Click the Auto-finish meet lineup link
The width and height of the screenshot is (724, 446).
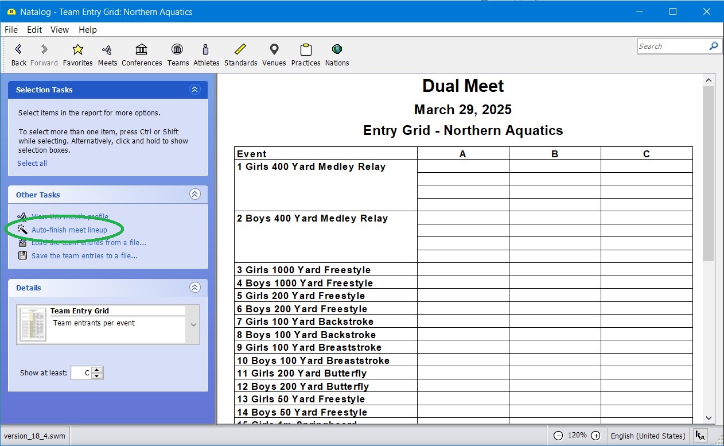69,230
